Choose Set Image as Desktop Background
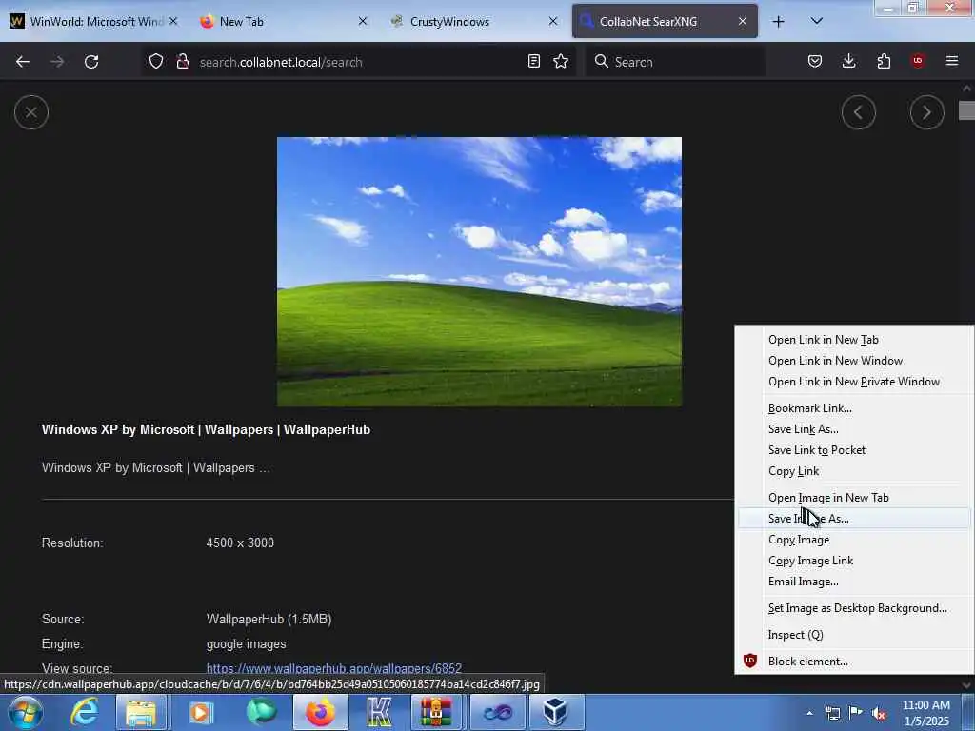Image resolution: width=975 pixels, height=731 pixels. pos(858,608)
